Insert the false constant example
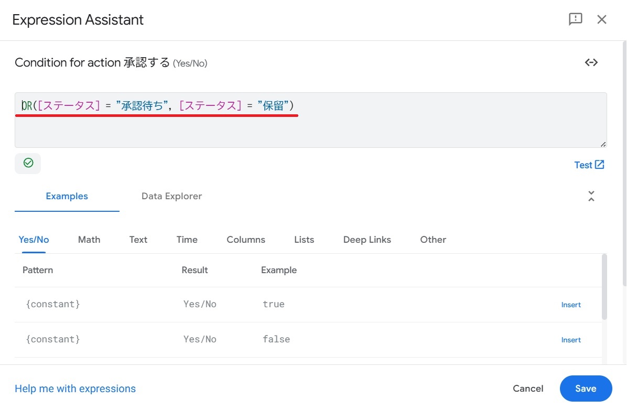The height and width of the screenshot is (410, 627). click(x=571, y=340)
